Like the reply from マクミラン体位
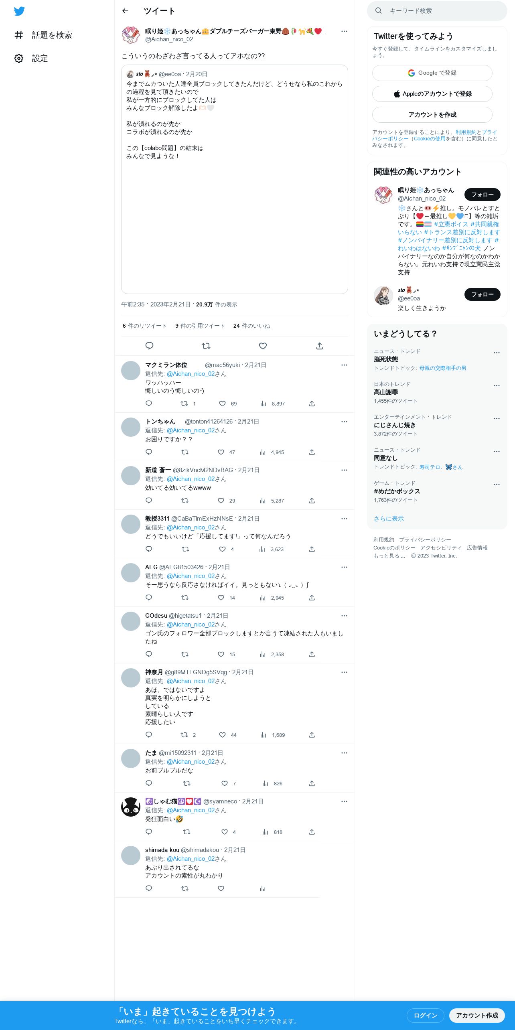 (222, 403)
